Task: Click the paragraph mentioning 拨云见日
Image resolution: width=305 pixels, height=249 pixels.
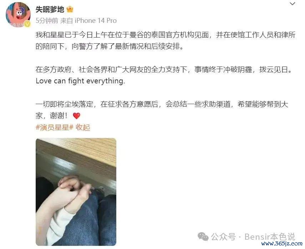Action: 164,69
